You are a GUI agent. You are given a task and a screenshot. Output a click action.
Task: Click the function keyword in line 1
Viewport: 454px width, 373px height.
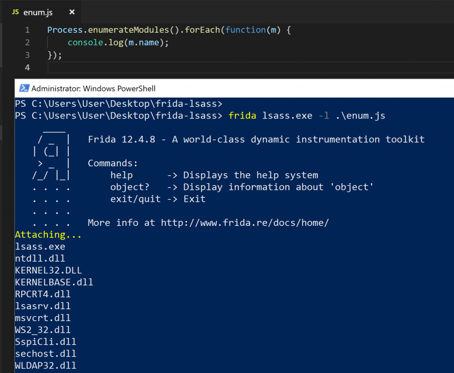pos(245,30)
